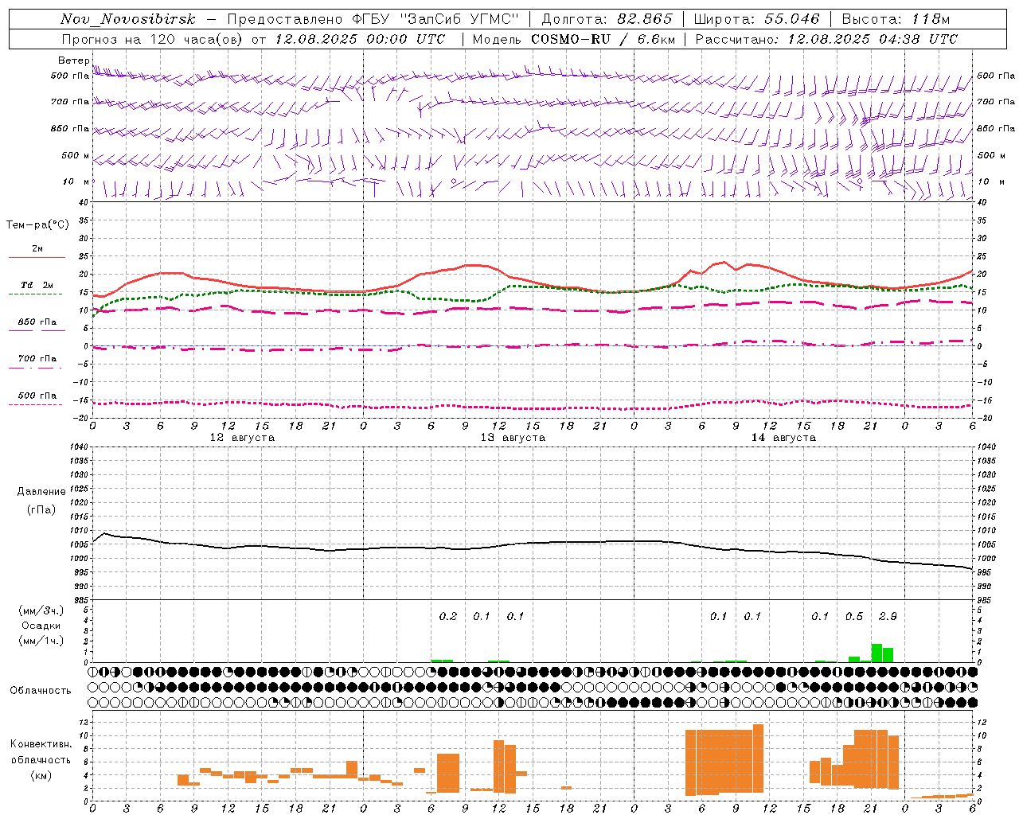Select the 0.2 precipitation value
The width and height of the screenshot is (1019, 815).
(448, 616)
